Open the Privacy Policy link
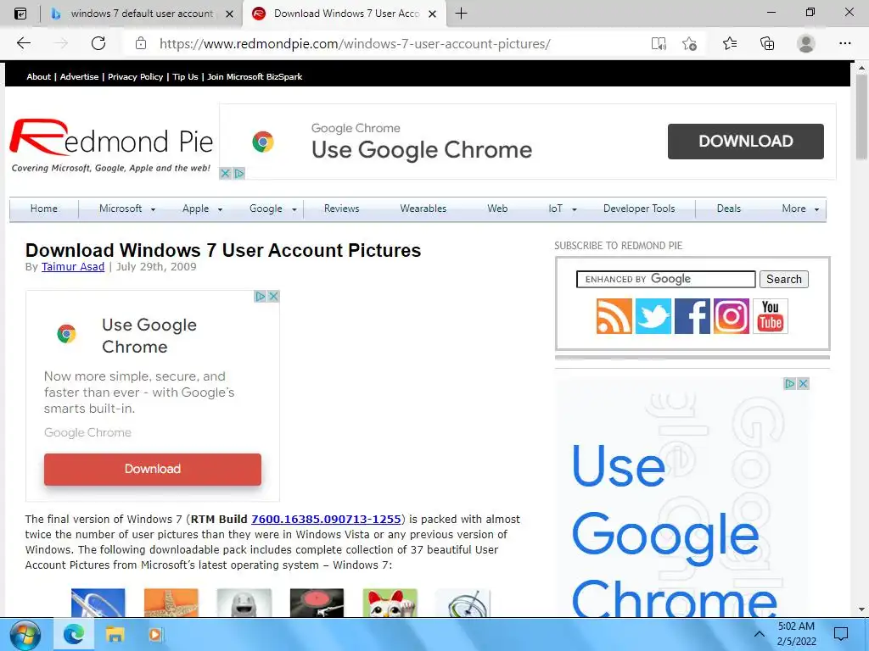869x651 pixels. coord(135,77)
